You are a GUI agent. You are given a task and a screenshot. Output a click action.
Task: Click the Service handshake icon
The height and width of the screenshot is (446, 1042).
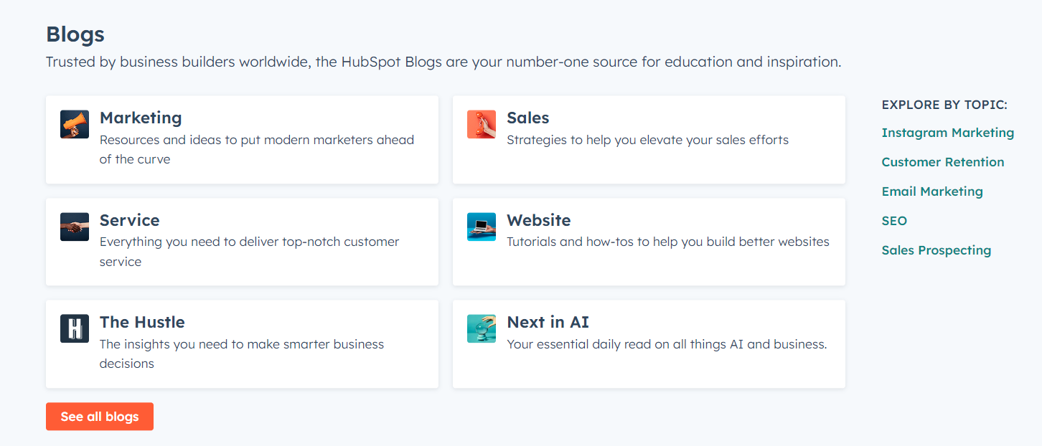74,226
